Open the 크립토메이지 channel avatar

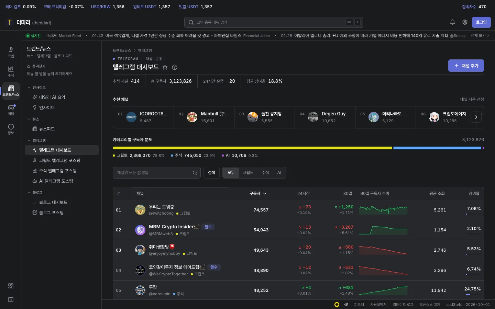click(x=434, y=117)
